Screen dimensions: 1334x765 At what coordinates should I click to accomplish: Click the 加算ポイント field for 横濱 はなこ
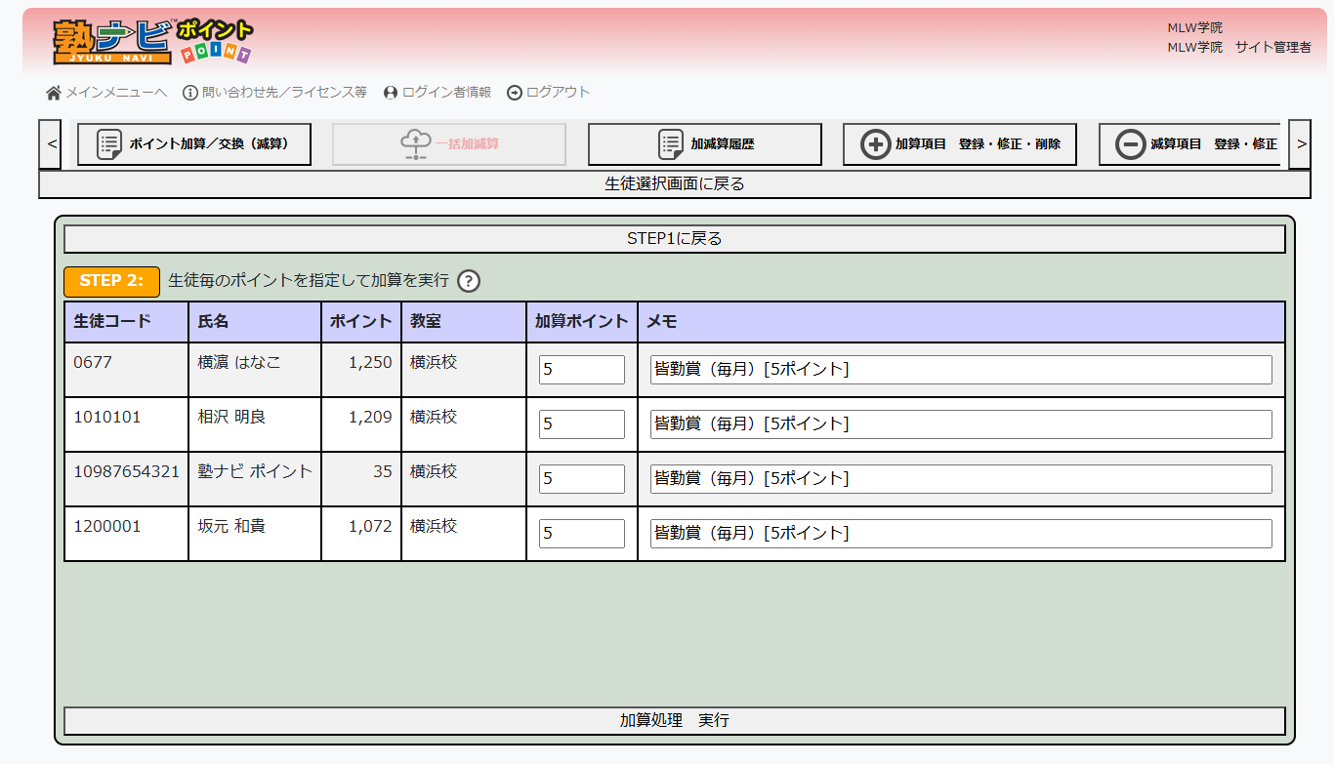(x=581, y=369)
